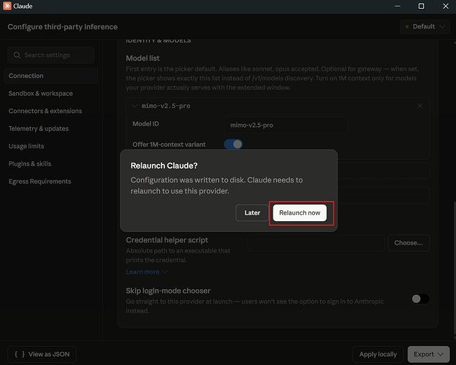The width and height of the screenshot is (456, 365).
Task: Open the Connection settings section
Action: 51,76
